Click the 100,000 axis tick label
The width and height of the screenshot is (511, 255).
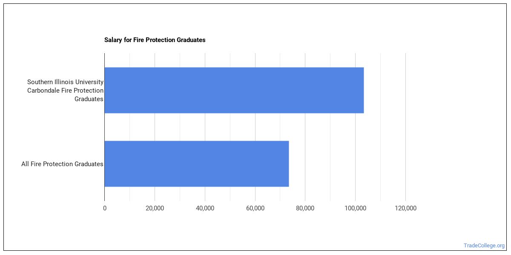tap(356, 208)
